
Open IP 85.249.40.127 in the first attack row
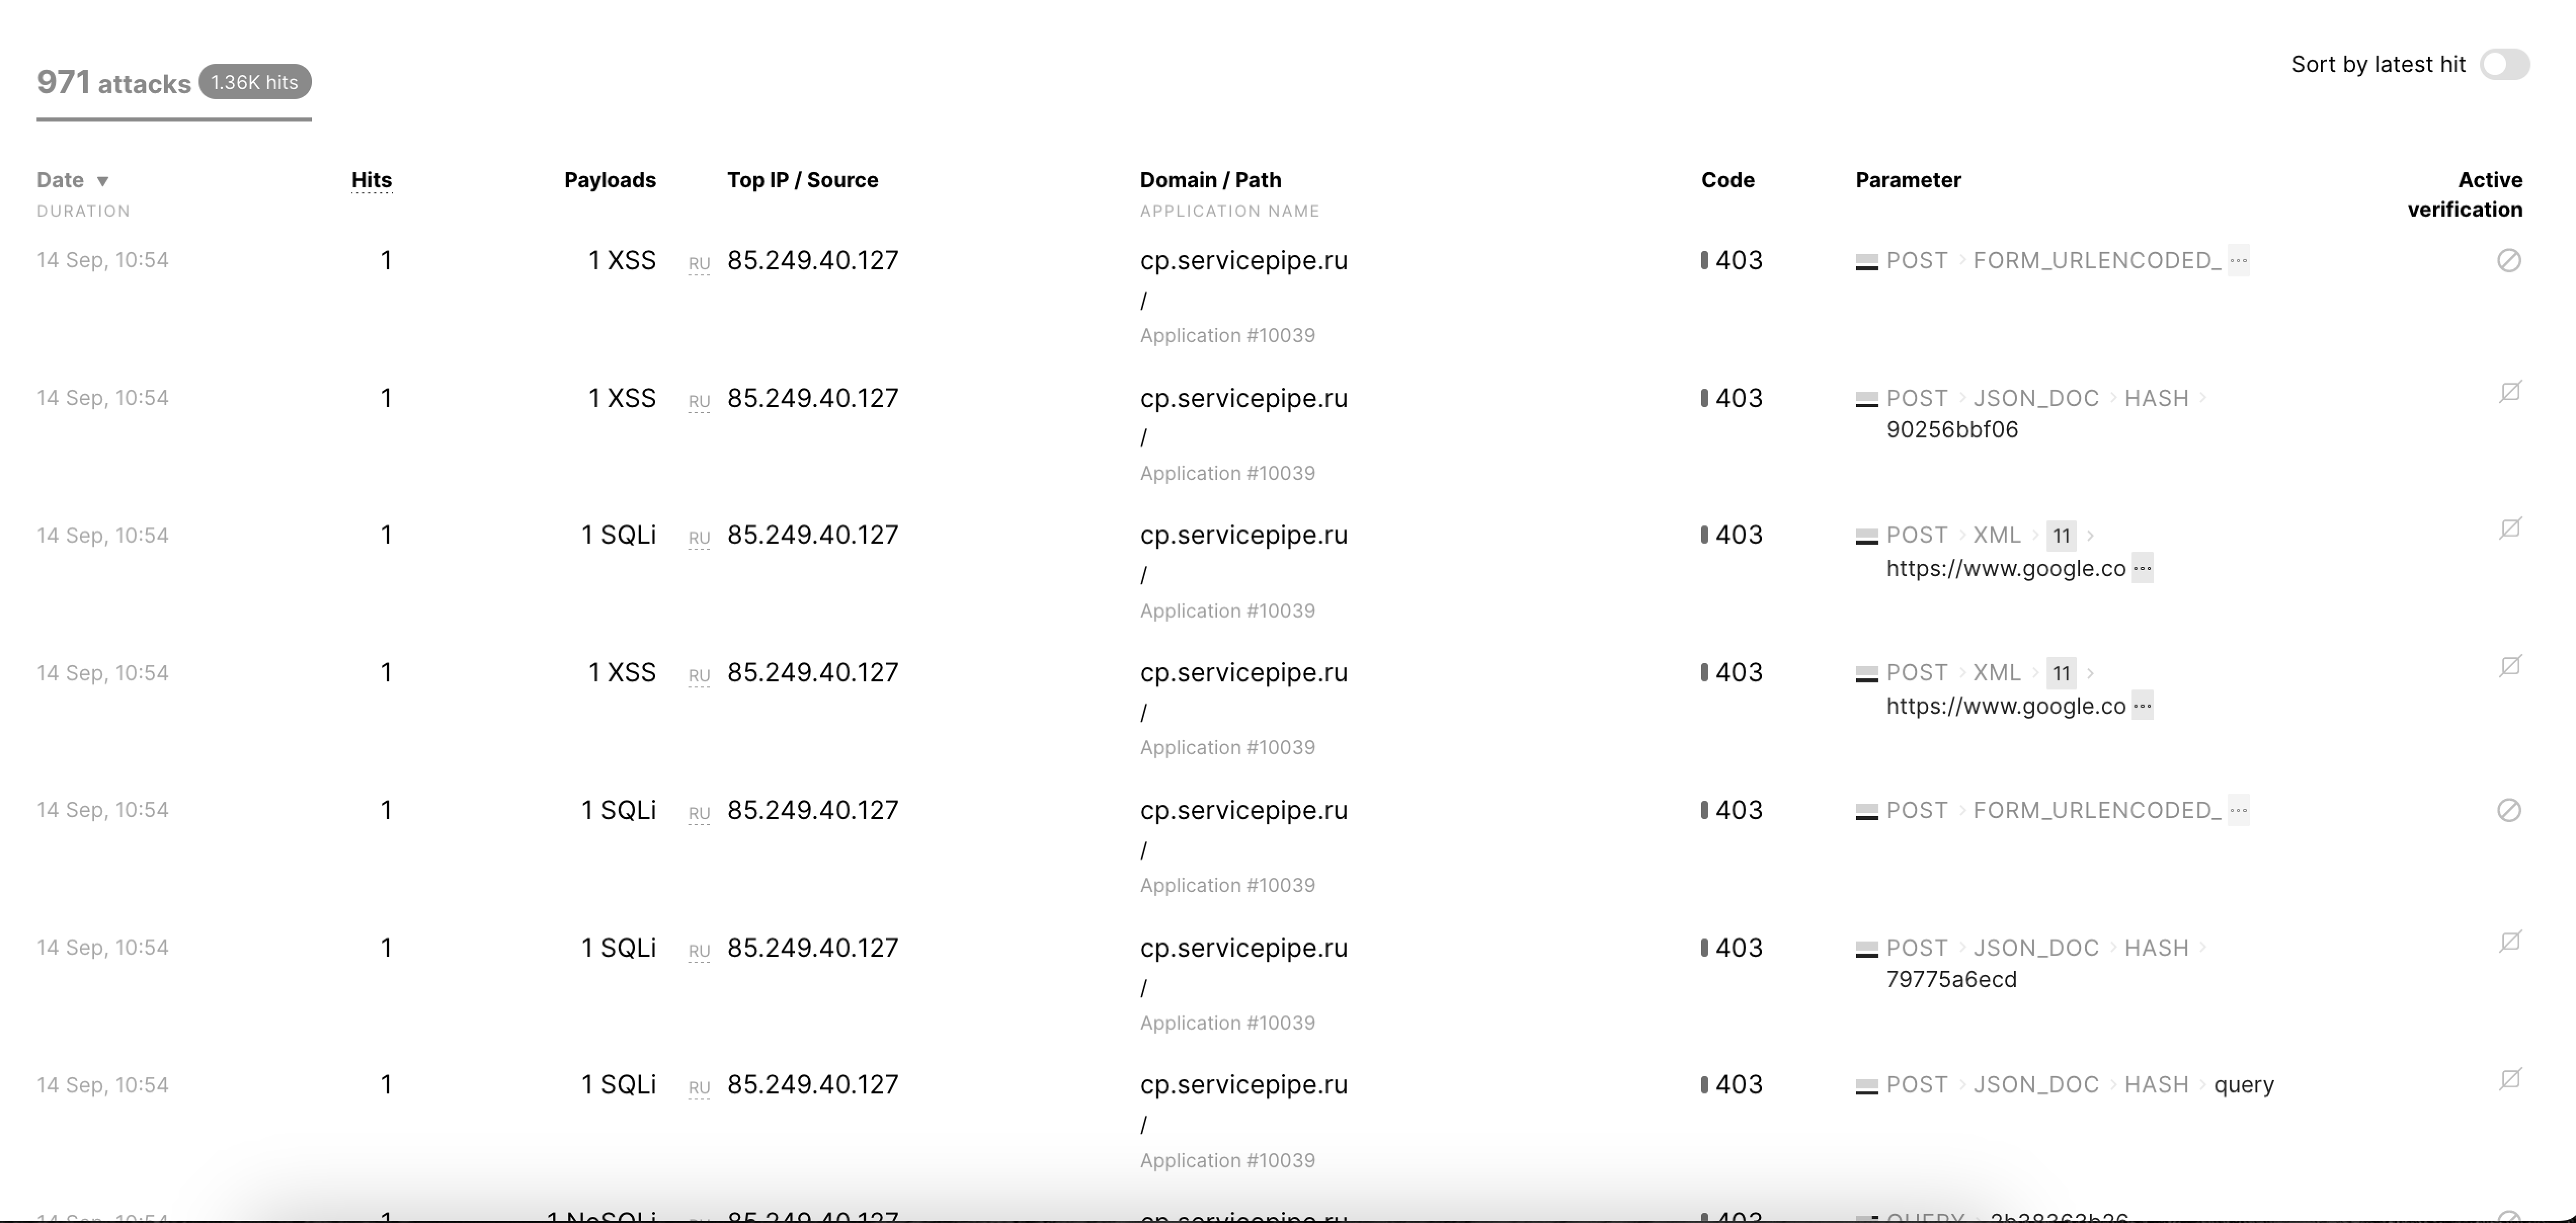pos(812,261)
